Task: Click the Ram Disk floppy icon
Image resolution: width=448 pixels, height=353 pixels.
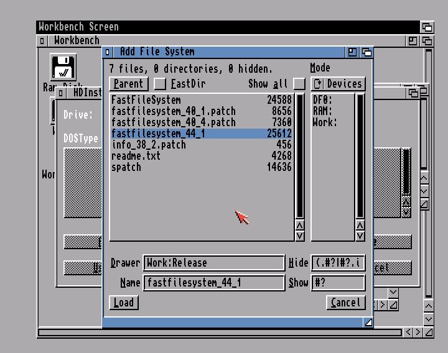Action: pos(63,67)
